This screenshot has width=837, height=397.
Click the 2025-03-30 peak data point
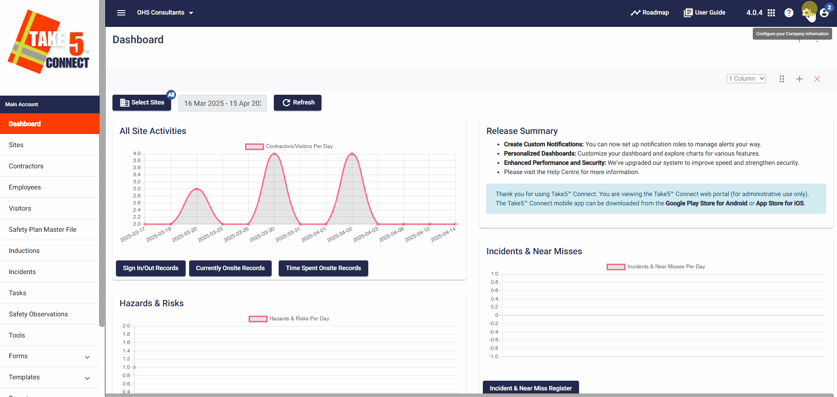point(274,154)
